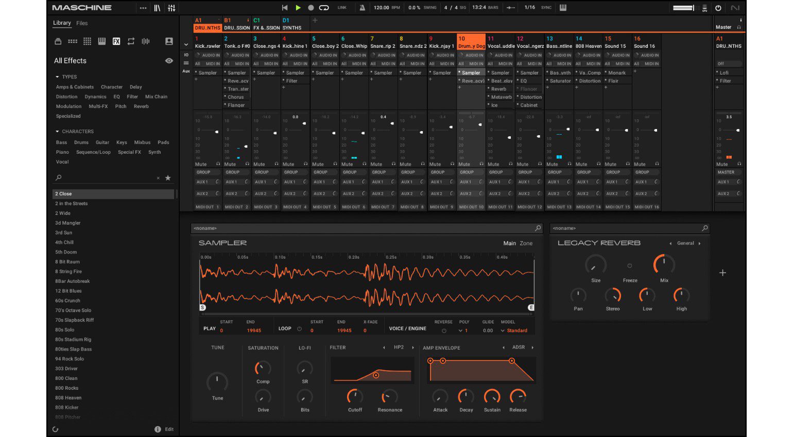Open the Standard voice model dropdown
Viewport: 793px width, 437px height.
519,330
